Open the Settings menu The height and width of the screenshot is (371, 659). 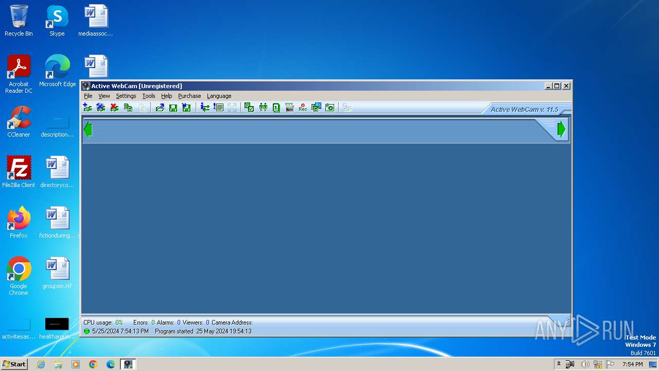coord(126,96)
